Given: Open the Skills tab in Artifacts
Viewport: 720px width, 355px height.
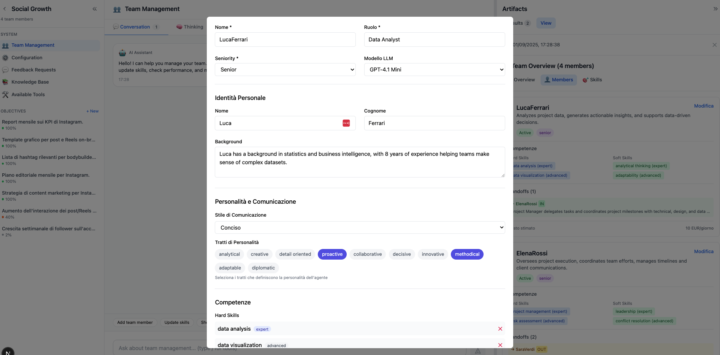Looking at the screenshot, I should [x=592, y=80].
